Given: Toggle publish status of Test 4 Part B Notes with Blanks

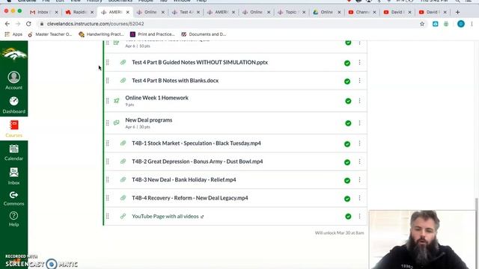Looking at the screenshot, I should pos(347,81).
